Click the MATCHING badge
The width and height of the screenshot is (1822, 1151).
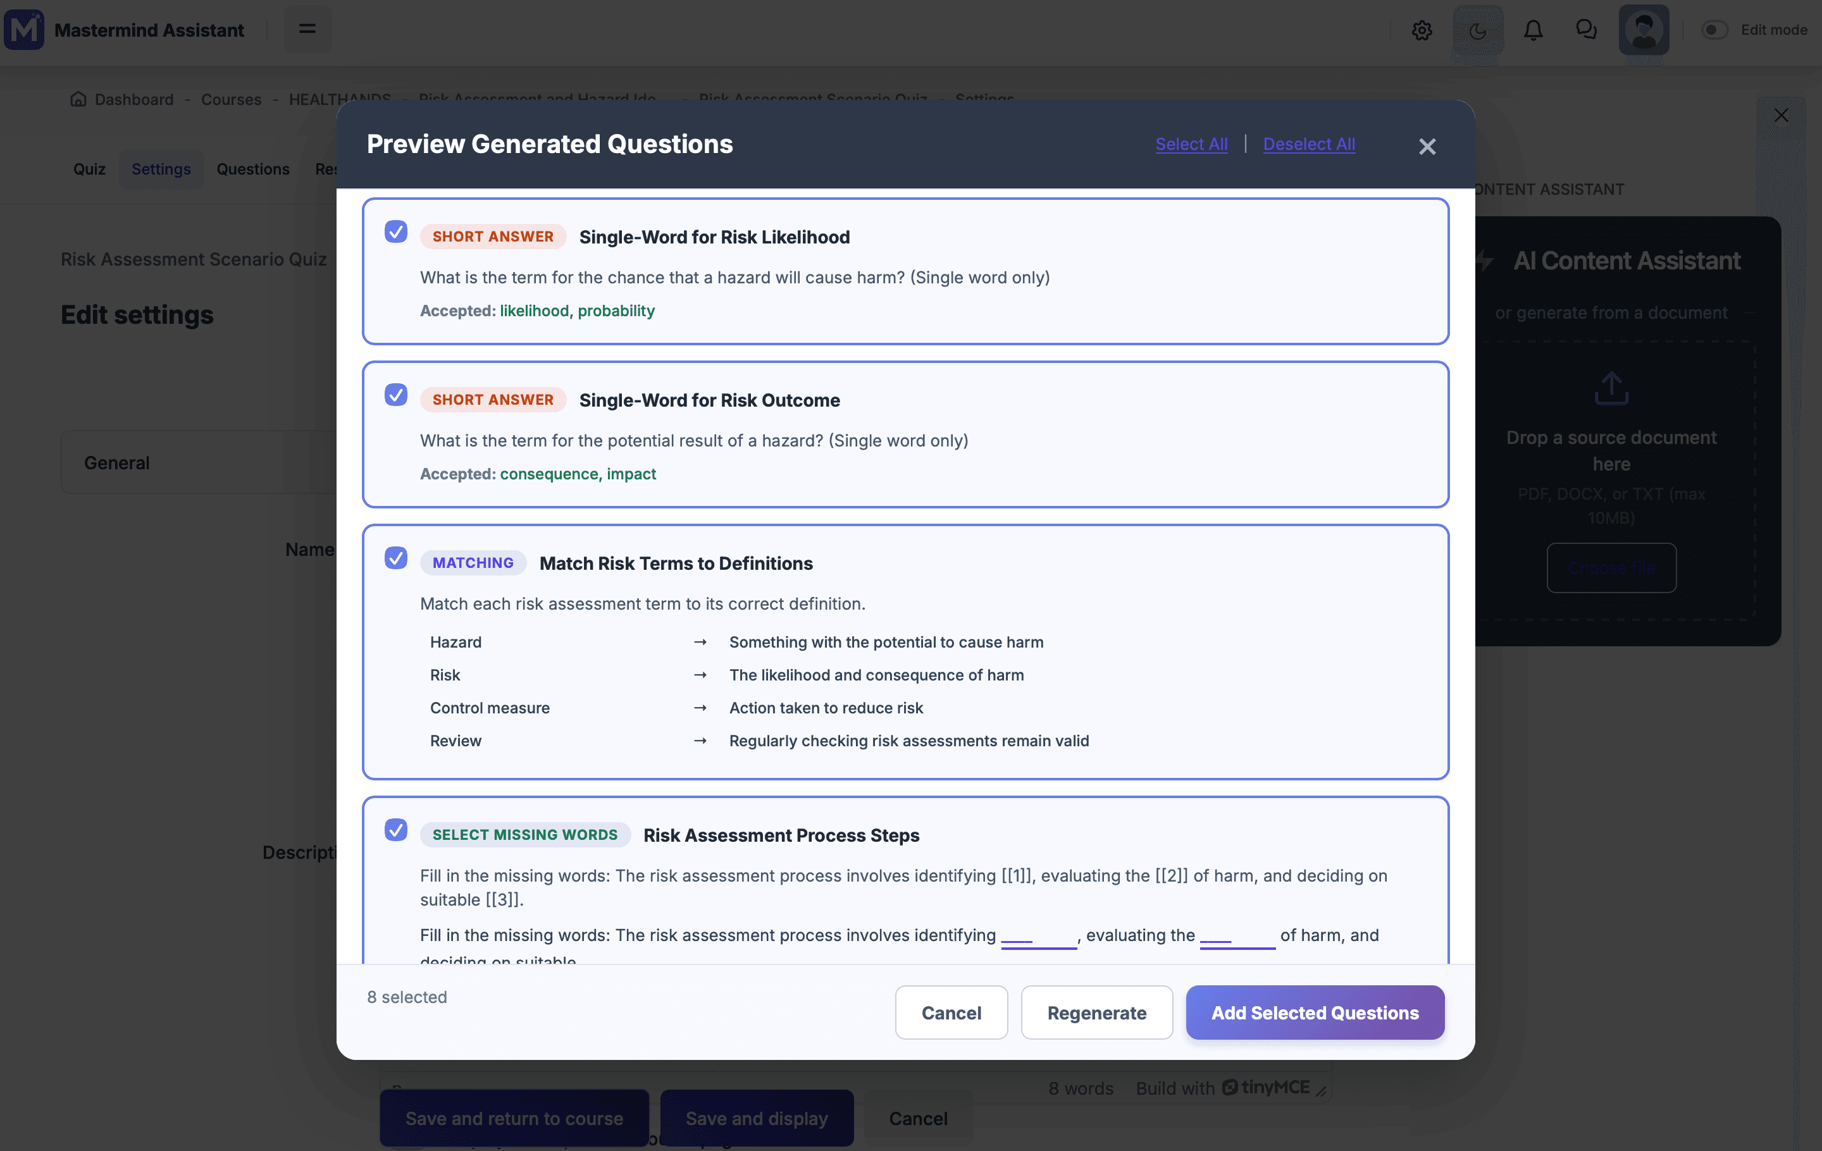coord(473,563)
